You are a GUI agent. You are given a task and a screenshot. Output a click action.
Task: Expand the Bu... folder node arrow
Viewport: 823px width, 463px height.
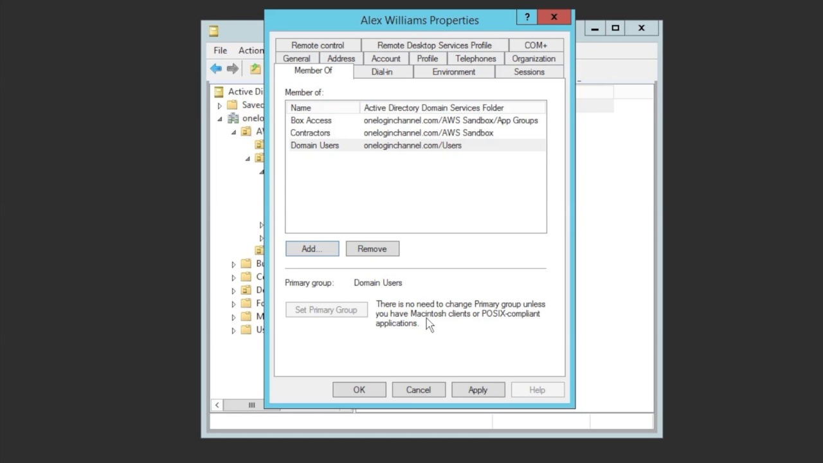234,264
